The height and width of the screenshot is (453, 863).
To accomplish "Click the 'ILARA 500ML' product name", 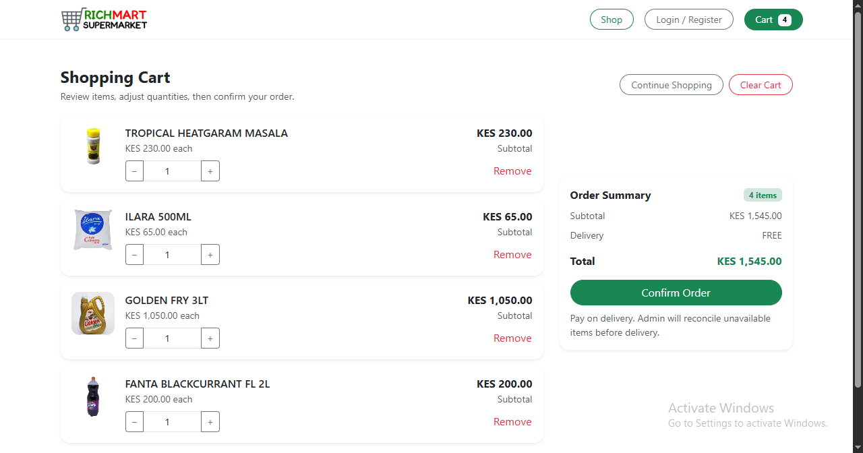I will [x=158, y=217].
